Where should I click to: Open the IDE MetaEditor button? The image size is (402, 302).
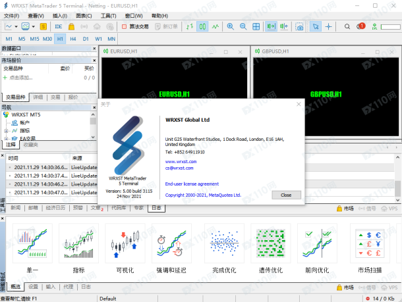59,26
